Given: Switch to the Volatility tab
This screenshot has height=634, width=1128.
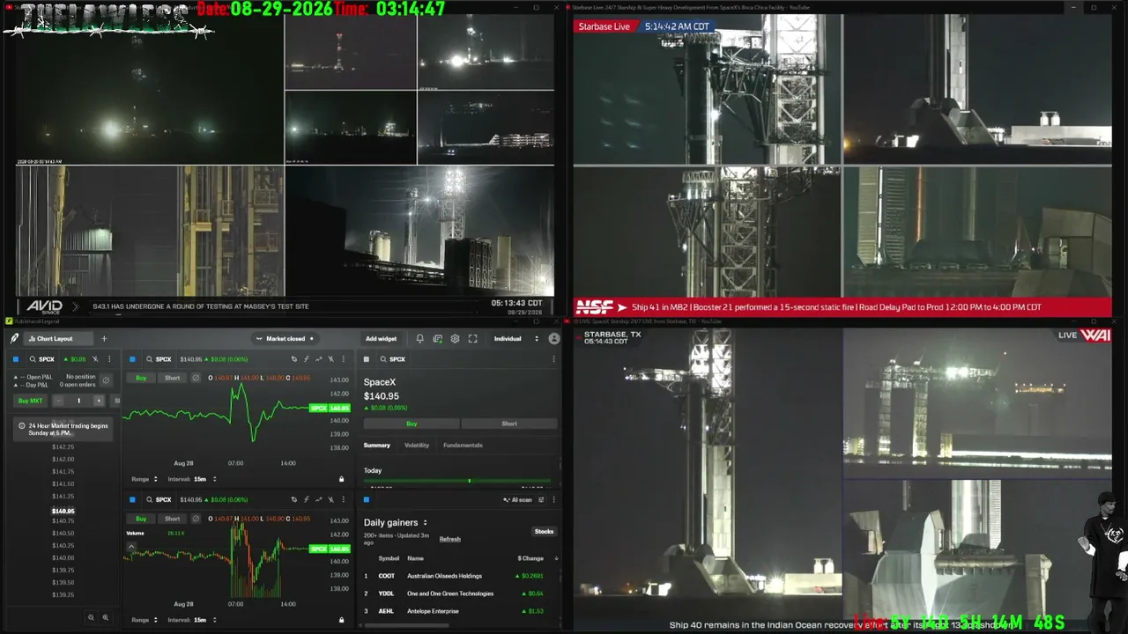Looking at the screenshot, I should 417,446.
